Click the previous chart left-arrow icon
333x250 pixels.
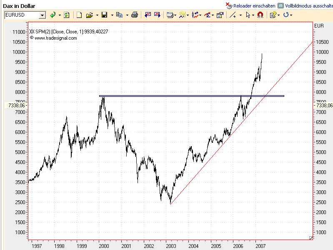click(x=148, y=15)
